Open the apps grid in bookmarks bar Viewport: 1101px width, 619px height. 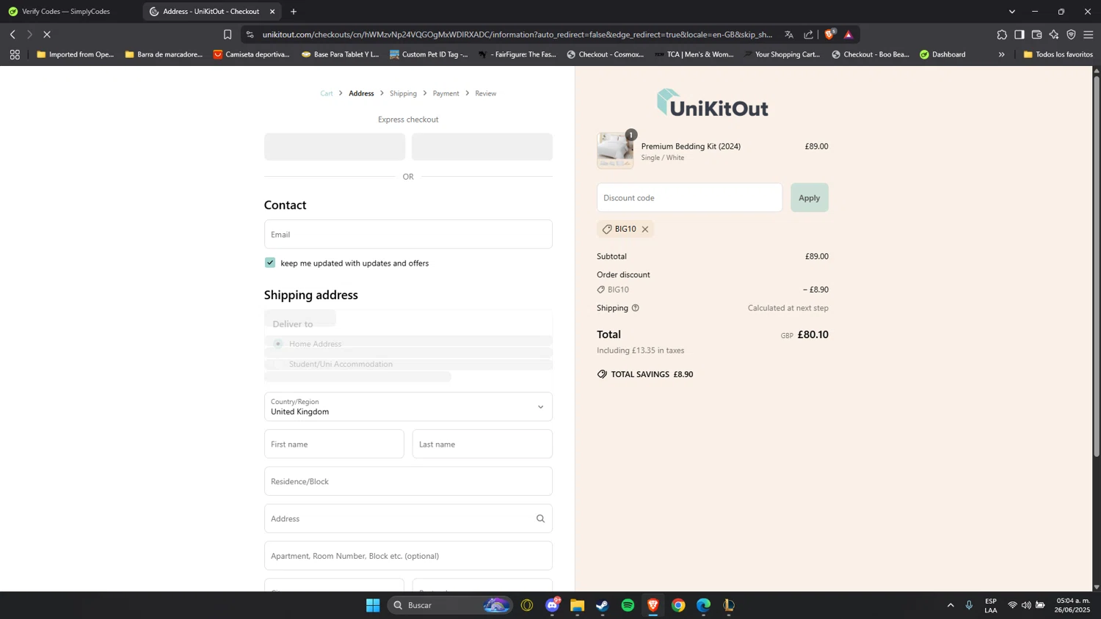[15, 54]
